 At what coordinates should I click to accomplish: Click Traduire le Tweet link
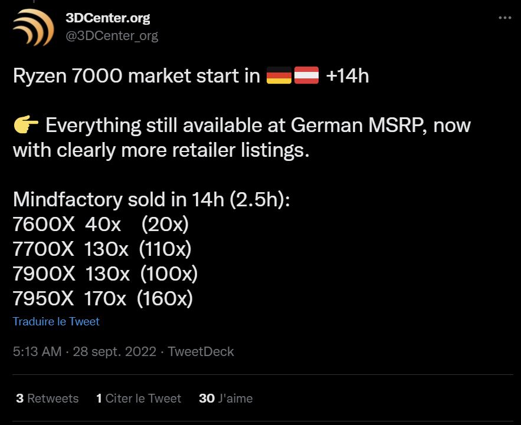click(x=56, y=321)
